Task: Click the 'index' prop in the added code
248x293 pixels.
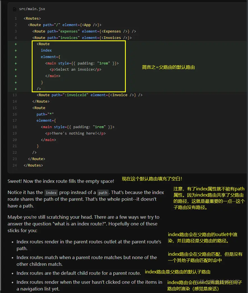Action: (x=46, y=50)
